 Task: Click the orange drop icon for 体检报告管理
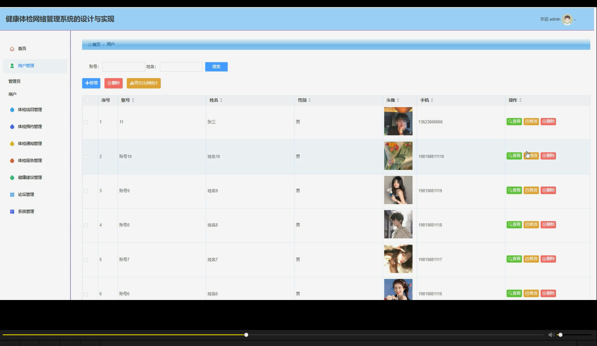click(x=12, y=160)
